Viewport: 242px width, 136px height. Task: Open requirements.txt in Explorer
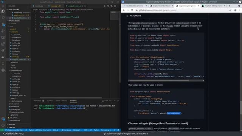click(x=18, y=112)
